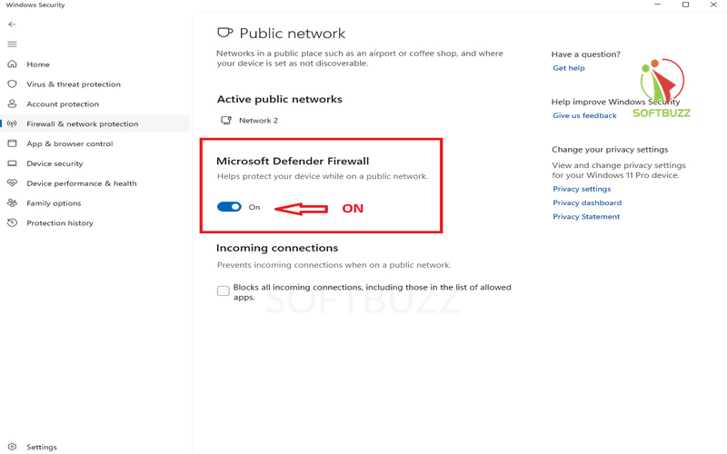Image resolution: width=727 pixels, height=454 pixels.
Task: Open the Privacy dashboard link
Action: click(x=587, y=202)
